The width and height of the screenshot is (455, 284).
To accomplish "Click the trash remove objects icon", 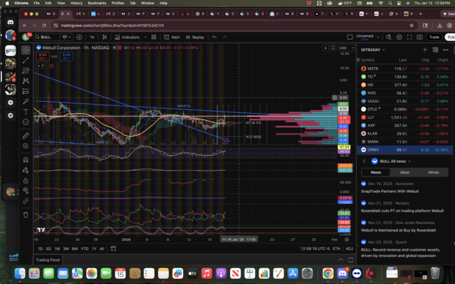I will click(x=25, y=215).
